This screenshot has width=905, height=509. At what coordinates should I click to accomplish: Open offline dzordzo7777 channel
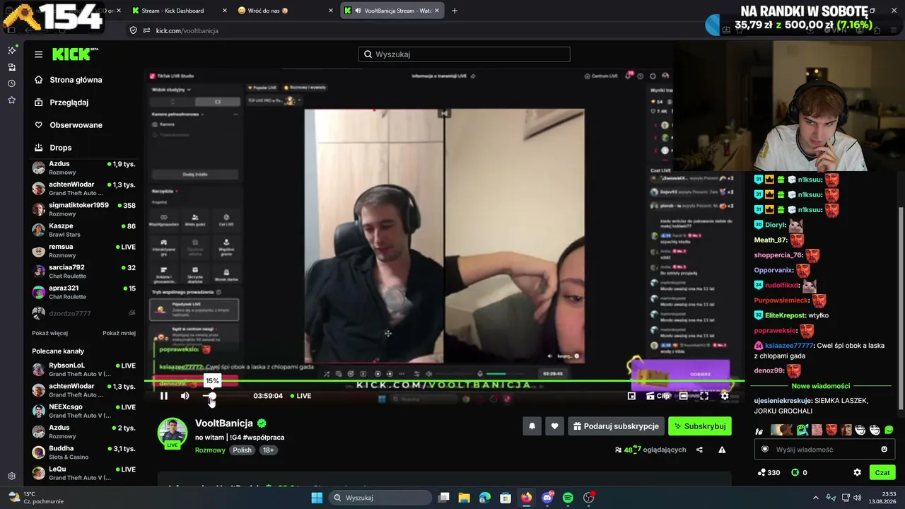coord(83,313)
